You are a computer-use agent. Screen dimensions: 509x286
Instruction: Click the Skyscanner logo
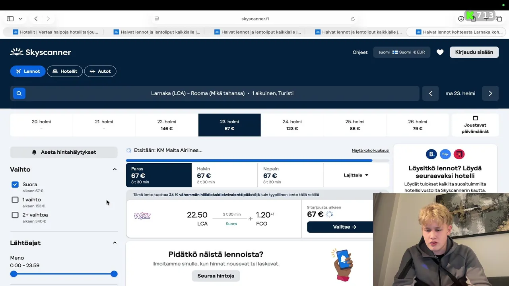41,52
